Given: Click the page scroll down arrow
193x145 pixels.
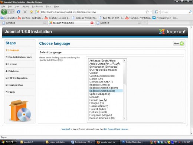Looking at the screenshot, I should tap(192, 133).
